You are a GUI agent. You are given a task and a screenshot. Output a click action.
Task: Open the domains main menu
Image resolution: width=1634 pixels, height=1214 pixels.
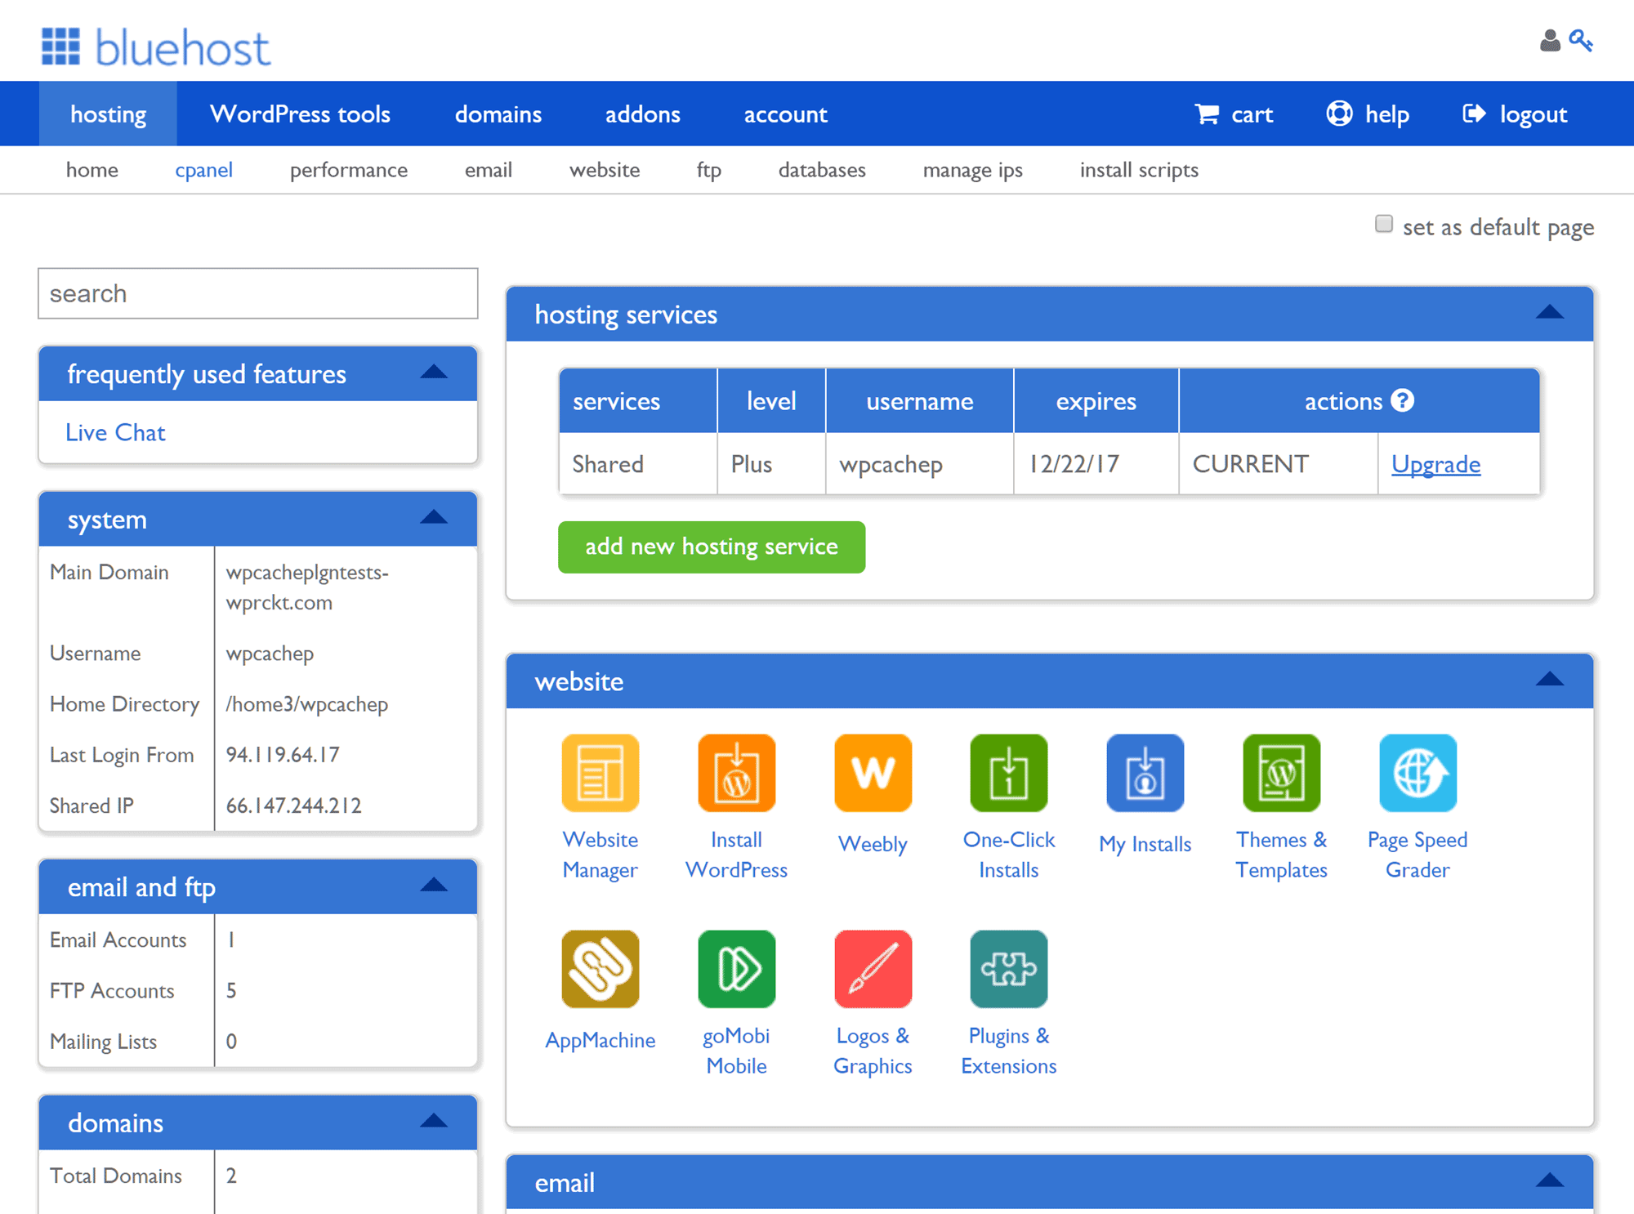[498, 114]
